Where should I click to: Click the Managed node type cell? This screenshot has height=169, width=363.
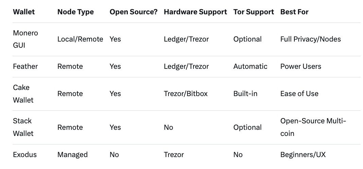click(72, 155)
